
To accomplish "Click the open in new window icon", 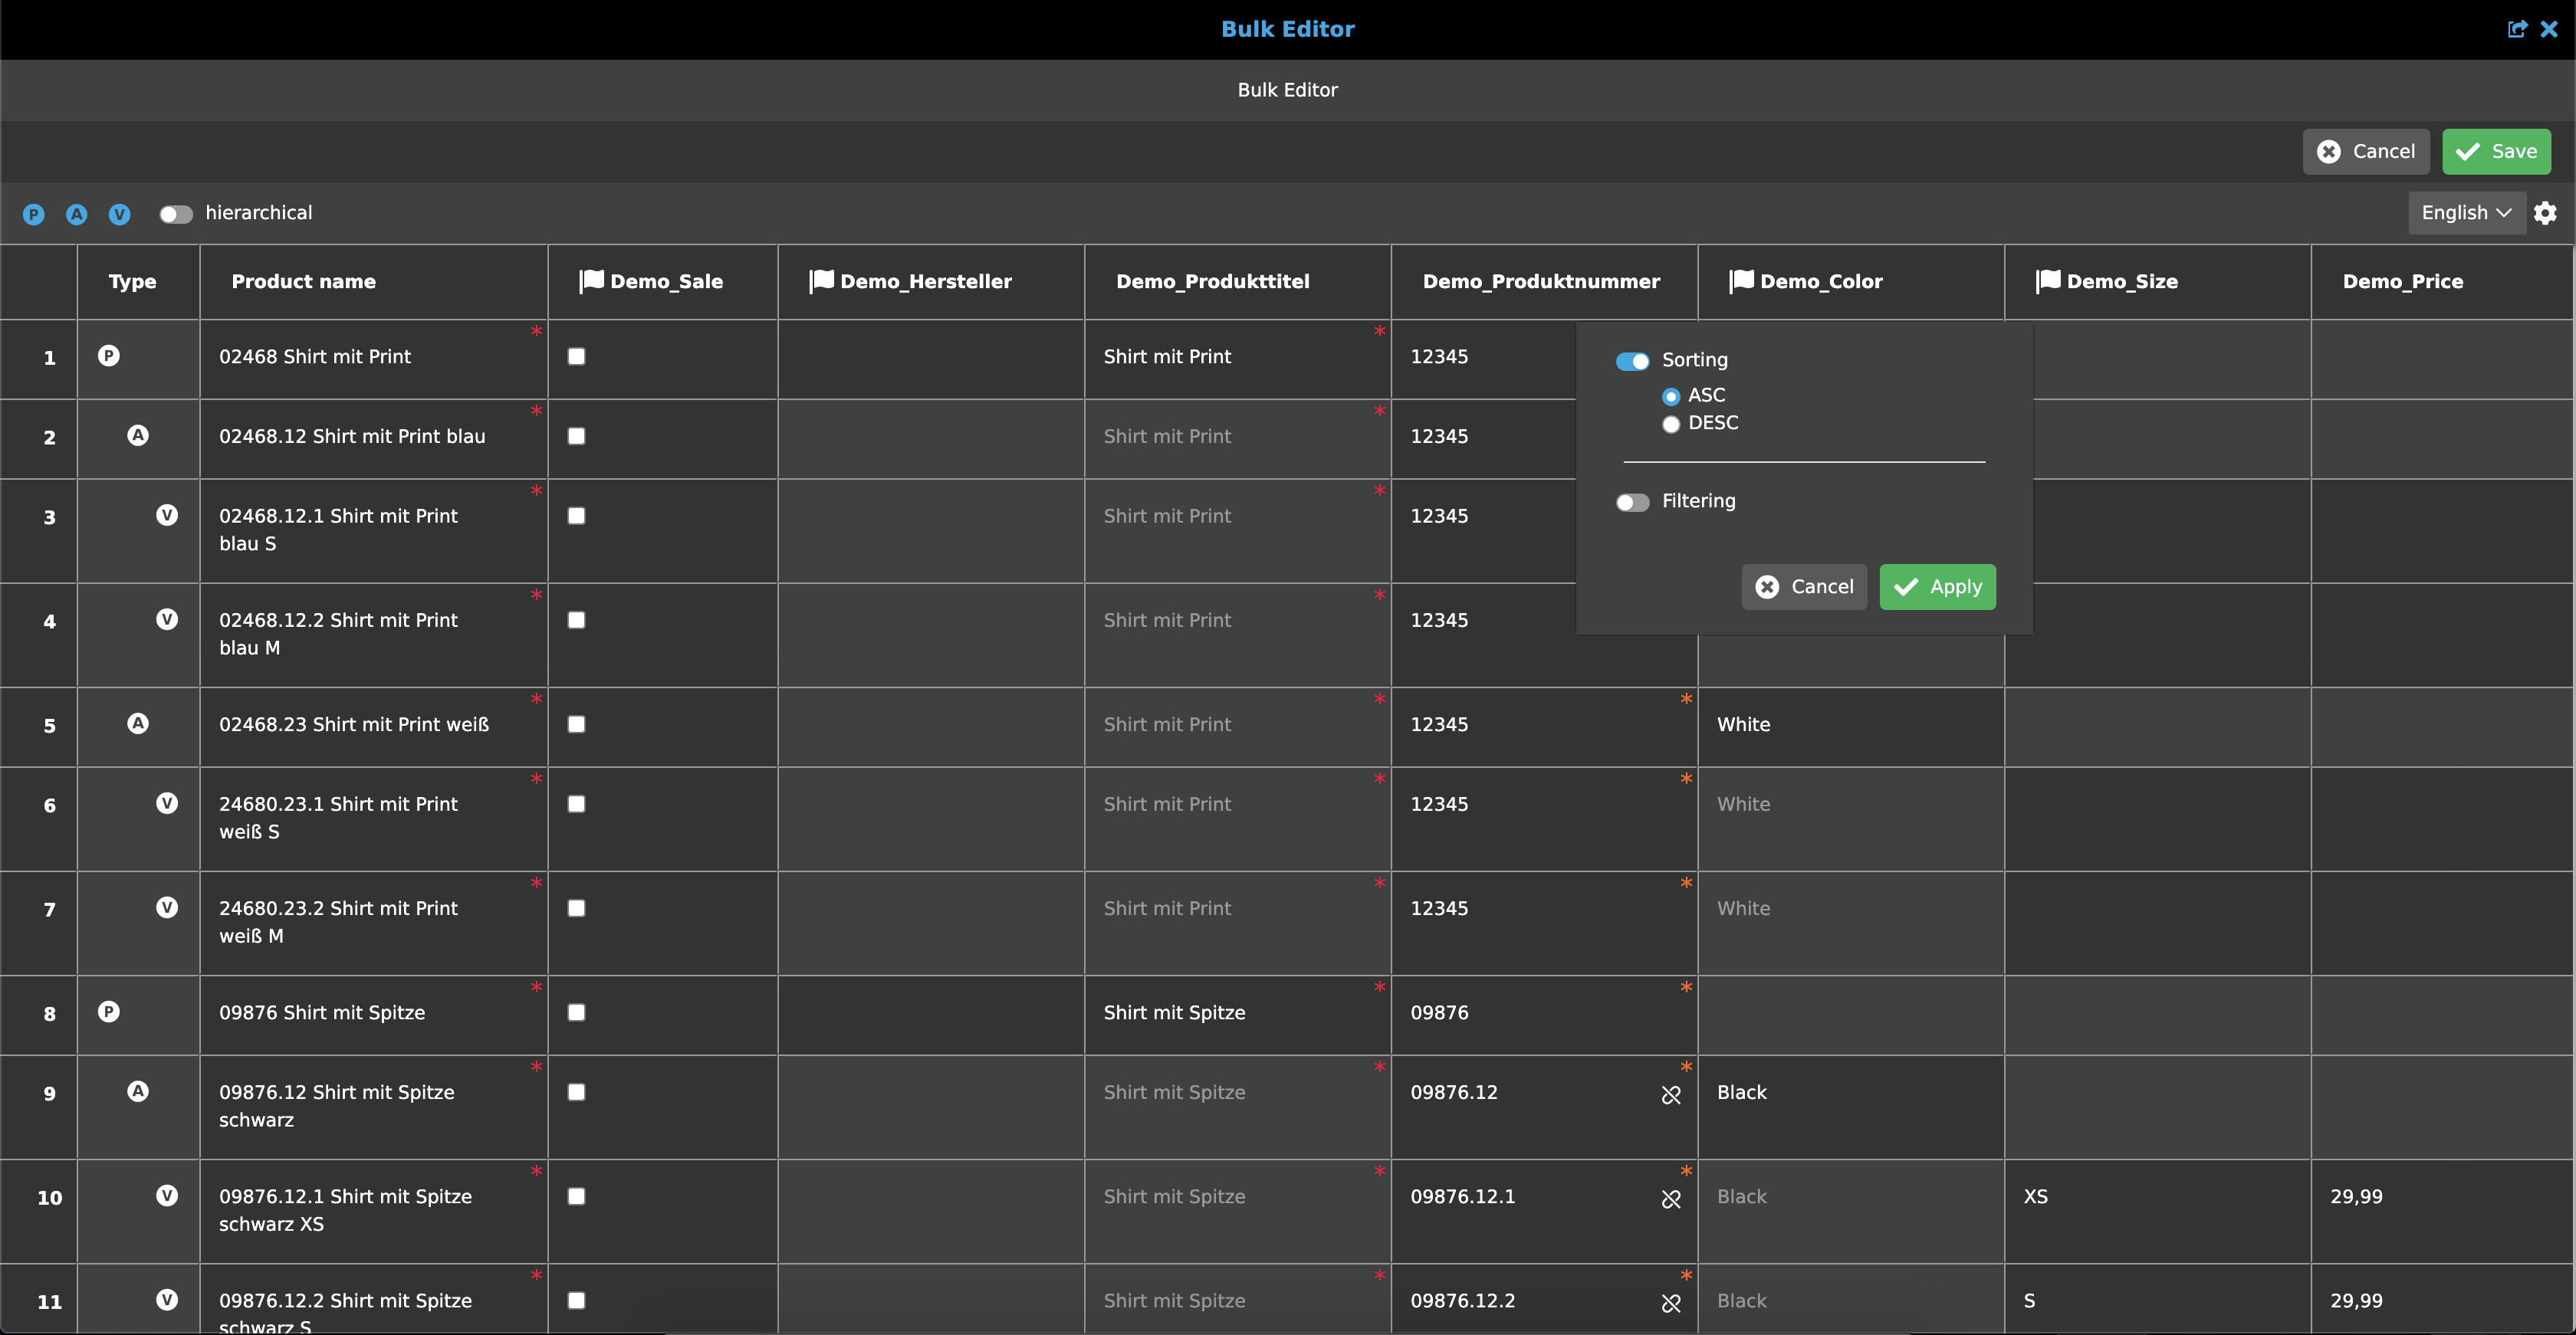I will (x=2516, y=29).
